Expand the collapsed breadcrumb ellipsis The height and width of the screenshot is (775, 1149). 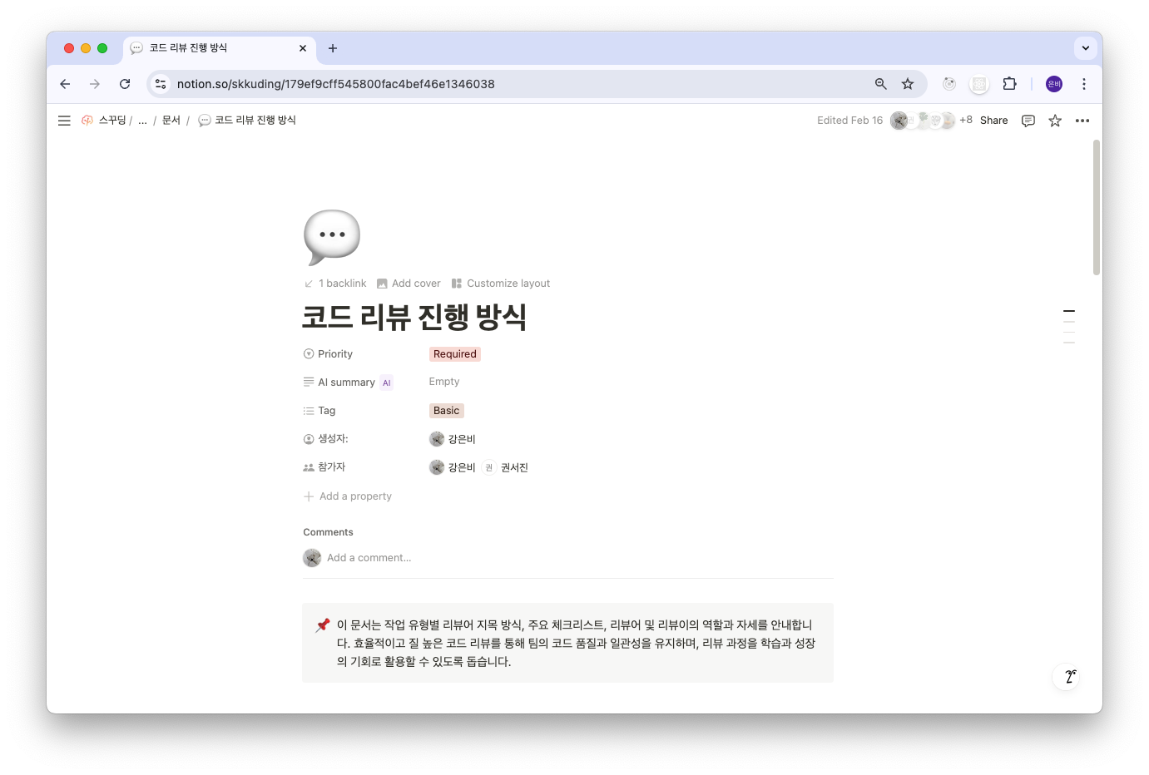(142, 121)
